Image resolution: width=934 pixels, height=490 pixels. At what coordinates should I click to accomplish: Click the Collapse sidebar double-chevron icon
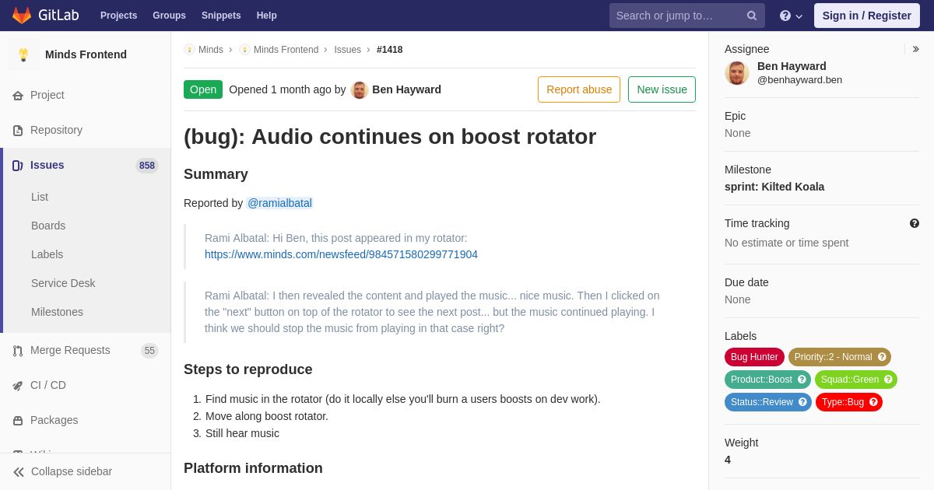point(19,472)
